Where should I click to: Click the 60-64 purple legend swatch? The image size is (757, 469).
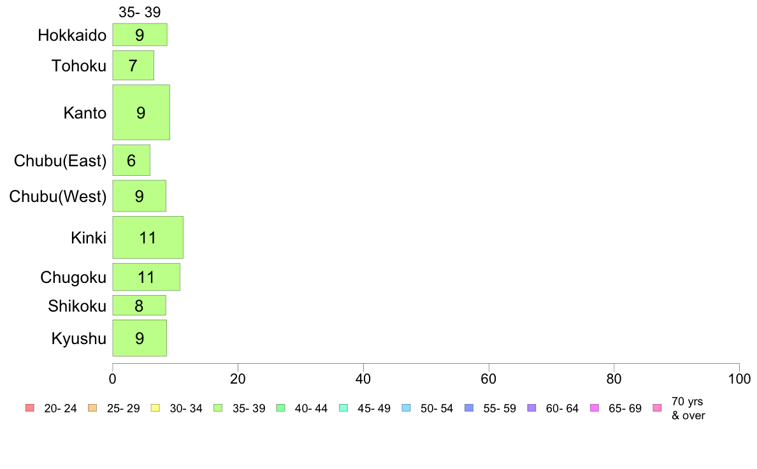tap(531, 408)
